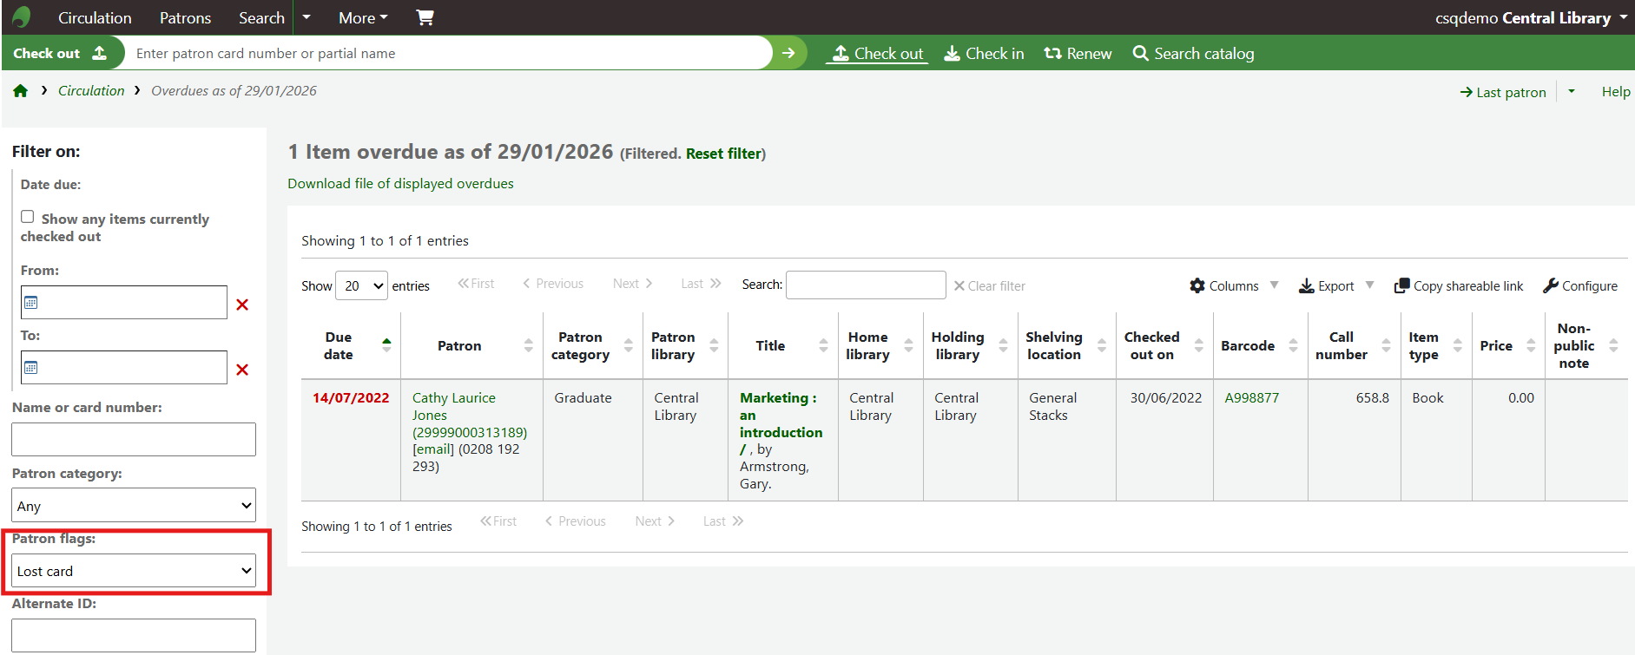Screen dimensions: 1635x655
Task: Open the Patrons menu
Action: 185,17
